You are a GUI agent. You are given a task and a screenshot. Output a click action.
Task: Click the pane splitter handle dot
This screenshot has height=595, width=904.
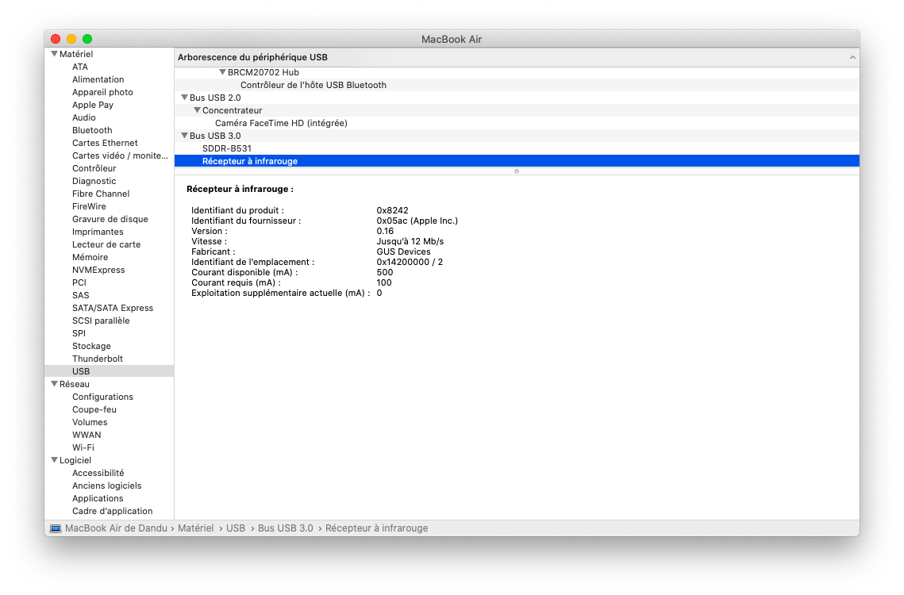pos(517,171)
